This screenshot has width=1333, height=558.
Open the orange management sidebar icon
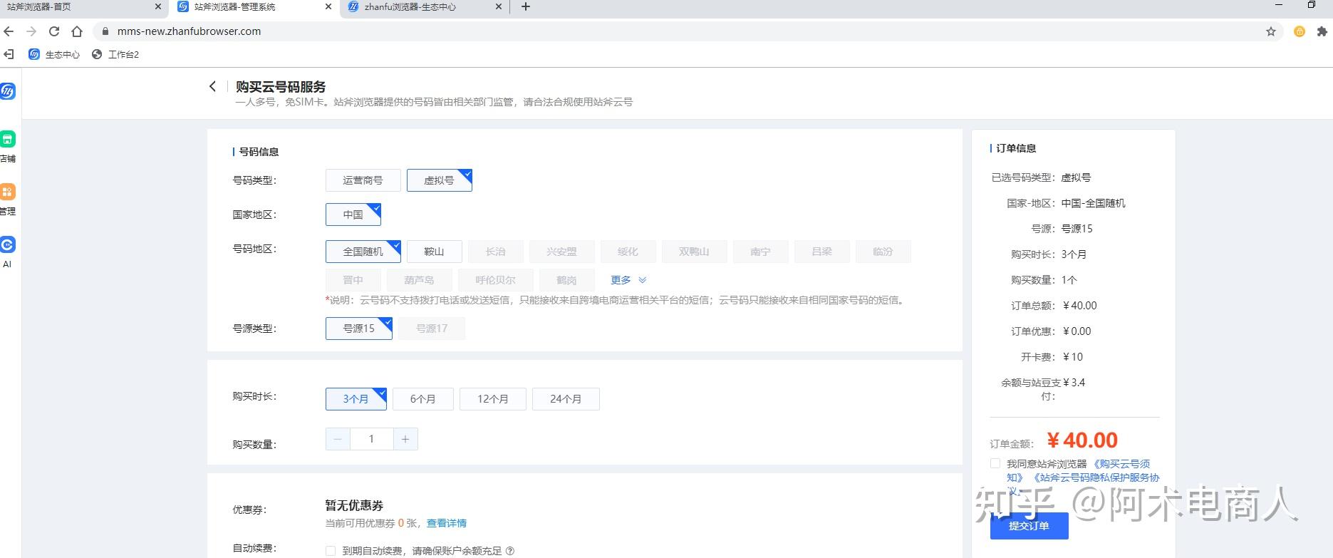[7, 192]
